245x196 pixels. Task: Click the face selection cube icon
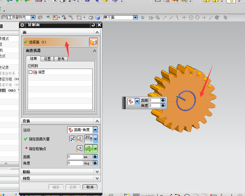pyautogui.click(x=93, y=42)
